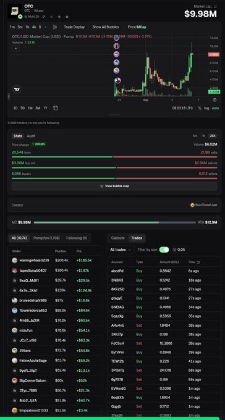Viewport: 225px width, 420px height.
Task: Swap market cap display with arrows icon
Action: (215, 6)
